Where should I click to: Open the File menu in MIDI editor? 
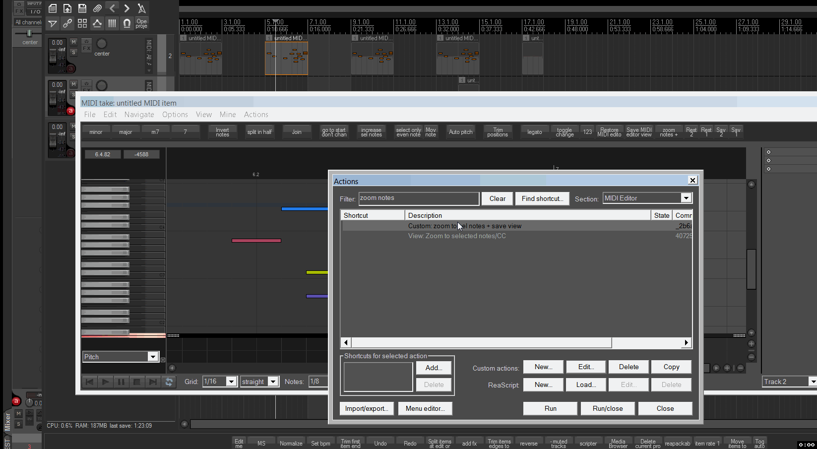(90, 115)
